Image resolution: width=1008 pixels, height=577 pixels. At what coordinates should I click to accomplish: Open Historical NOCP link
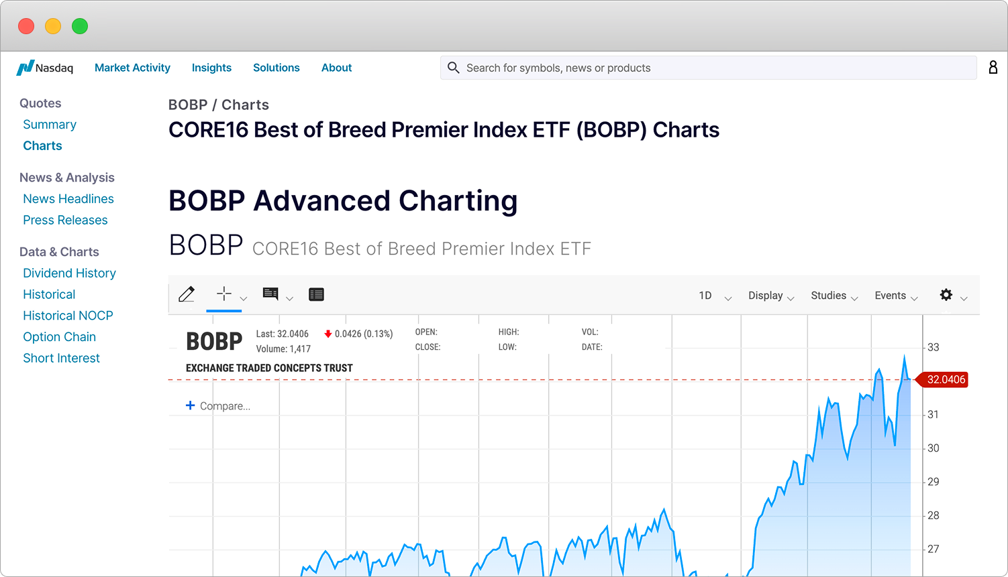[x=68, y=316]
